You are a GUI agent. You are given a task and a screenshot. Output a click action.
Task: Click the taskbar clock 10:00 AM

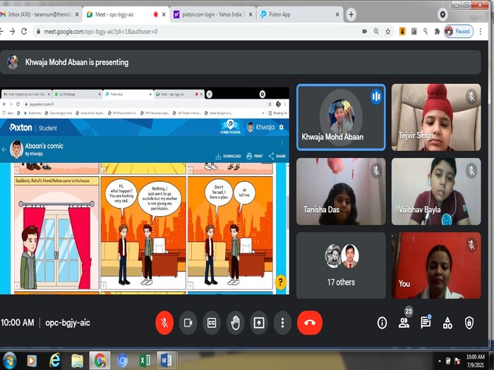tap(475, 357)
